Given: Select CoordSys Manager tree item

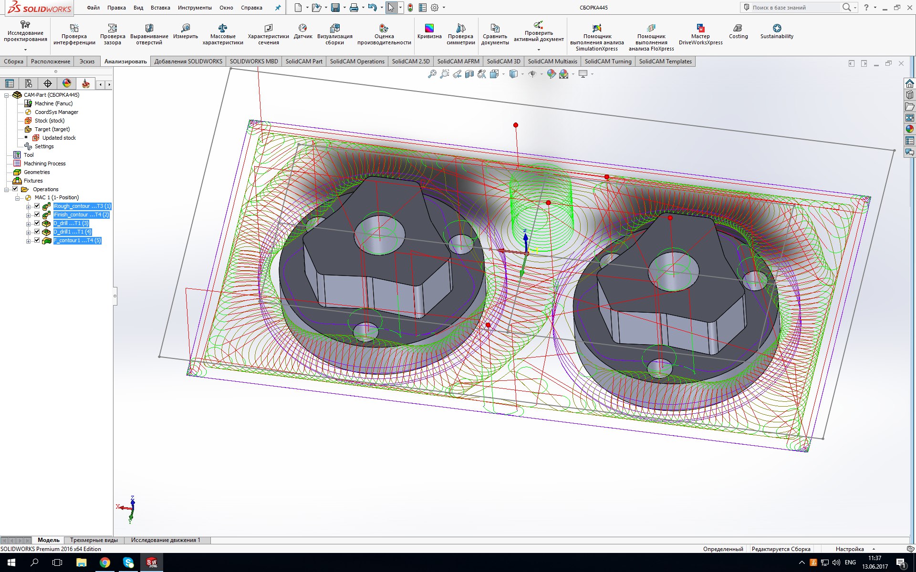Looking at the screenshot, I should 56,112.
